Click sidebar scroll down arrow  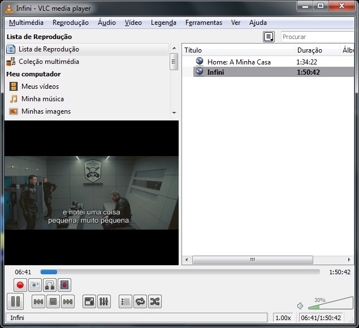[x=174, y=113]
